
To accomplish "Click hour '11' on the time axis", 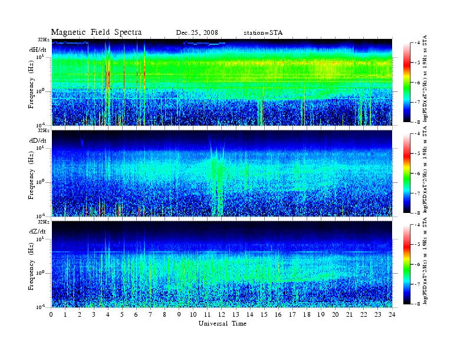I will click(208, 315).
